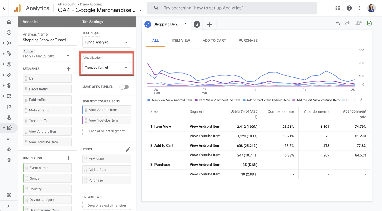Select the Event name dimension chip
The height and width of the screenshot is (211, 382).
(x=47, y=168)
